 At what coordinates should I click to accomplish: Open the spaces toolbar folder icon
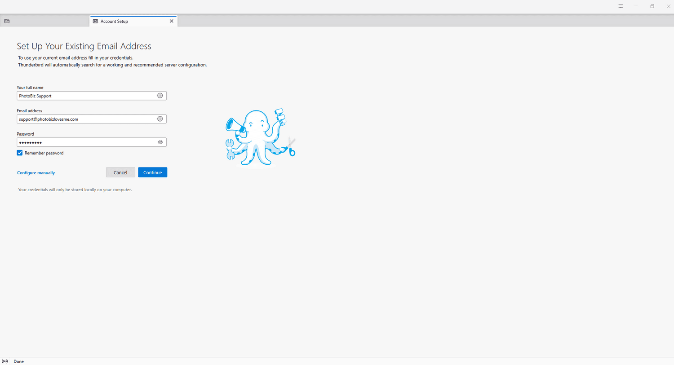7,21
